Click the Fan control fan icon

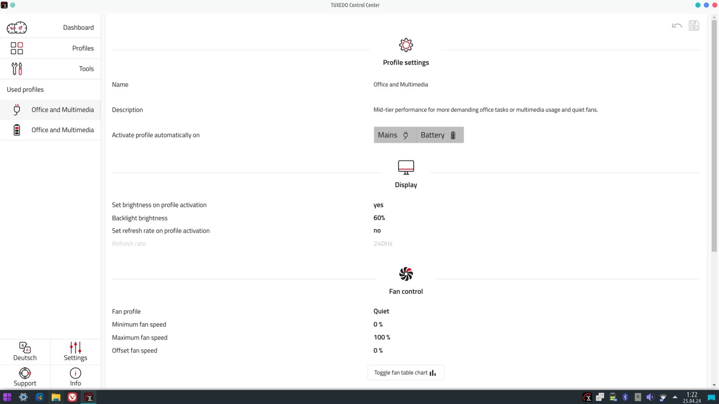pos(406,274)
